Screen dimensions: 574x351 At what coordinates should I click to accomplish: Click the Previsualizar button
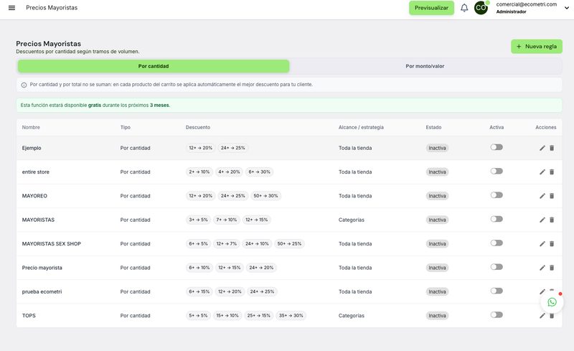[431, 8]
